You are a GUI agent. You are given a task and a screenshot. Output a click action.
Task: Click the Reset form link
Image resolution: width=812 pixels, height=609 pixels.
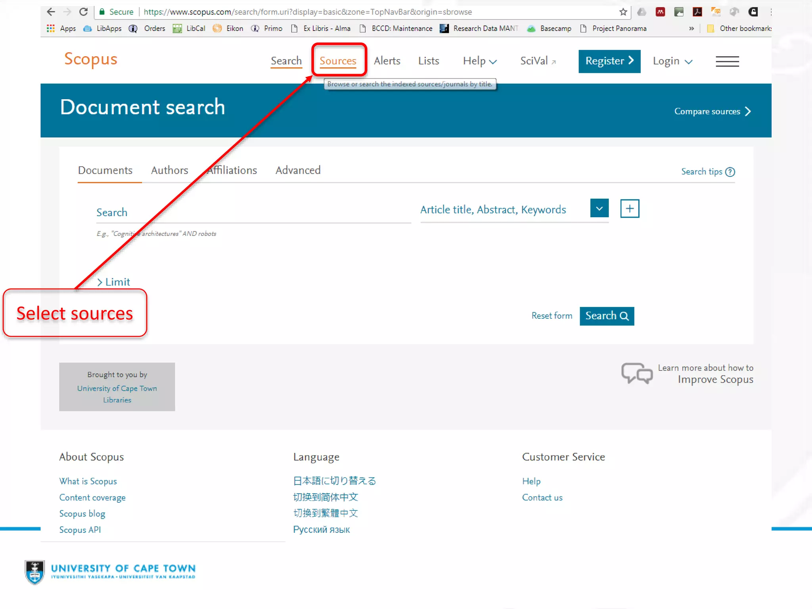coord(552,316)
